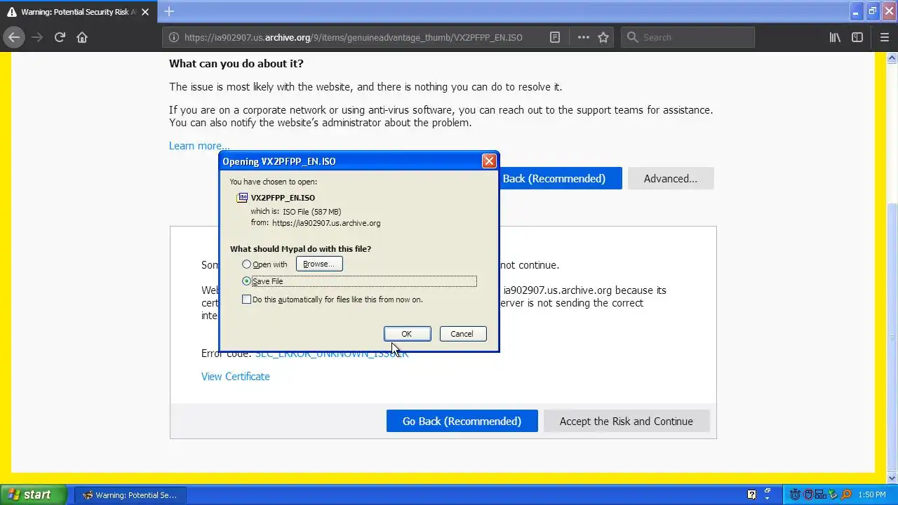This screenshot has height=505, width=898.
Task: Click the help question-mark icon in taskbar
Action: point(752,494)
